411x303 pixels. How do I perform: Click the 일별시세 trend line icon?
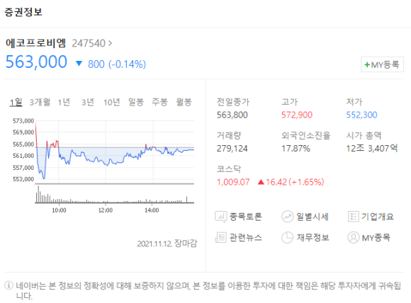(287, 217)
